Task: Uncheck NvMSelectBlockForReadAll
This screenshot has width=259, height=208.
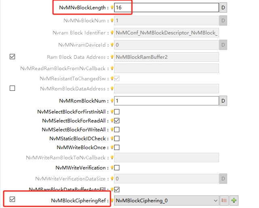Action: tap(117, 121)
